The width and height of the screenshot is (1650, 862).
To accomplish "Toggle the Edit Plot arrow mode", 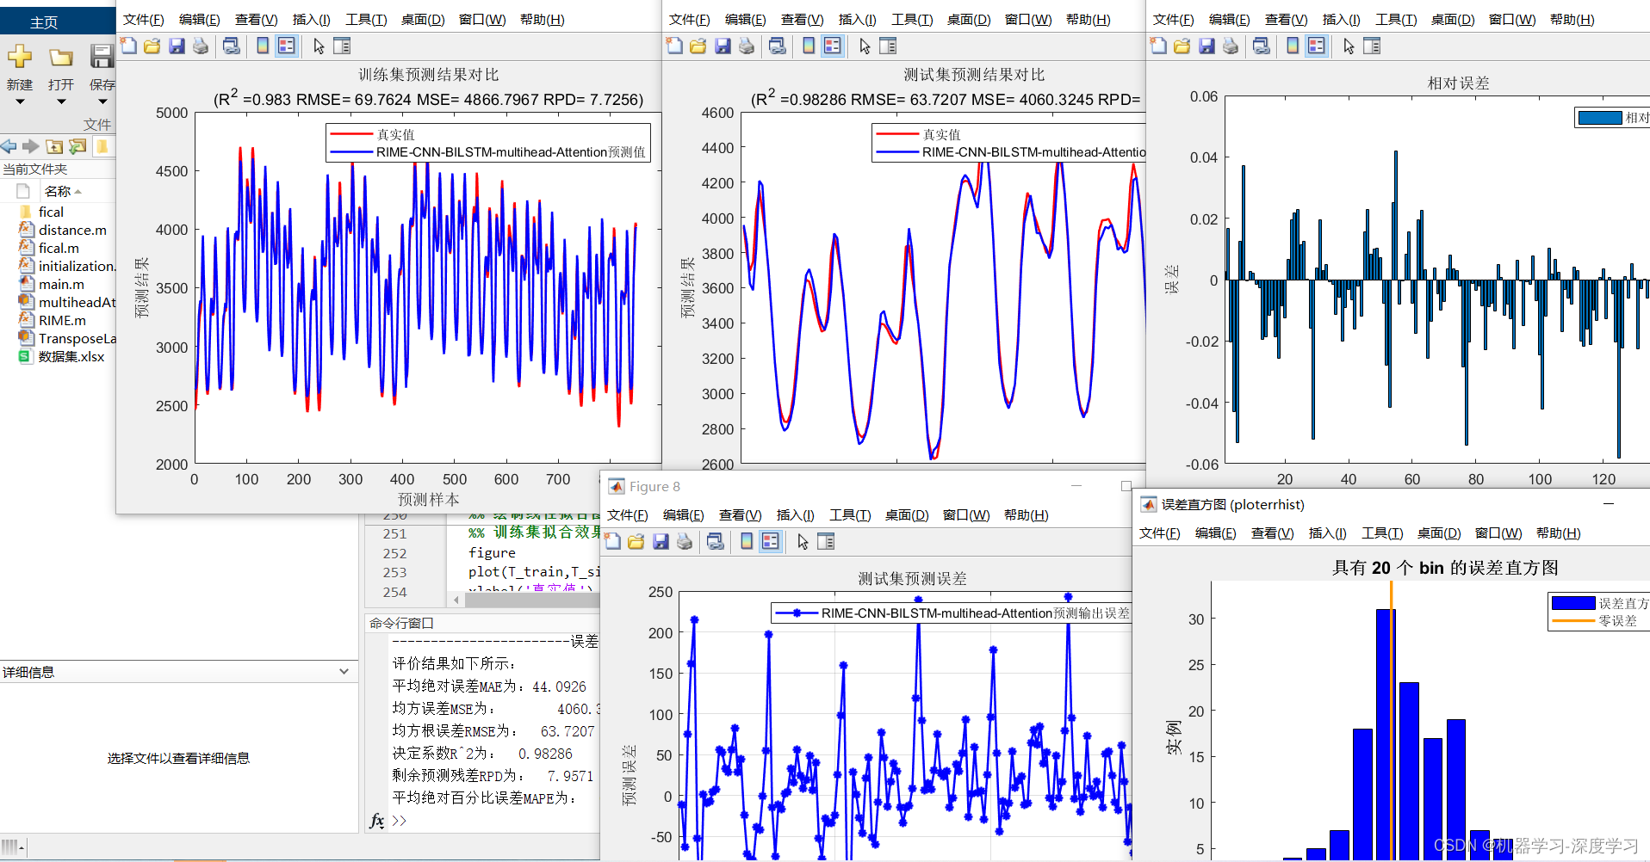I will (317, 46).
